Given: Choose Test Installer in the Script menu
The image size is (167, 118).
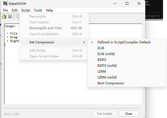Looking at the screenshot, I should (x=54, y=22).
